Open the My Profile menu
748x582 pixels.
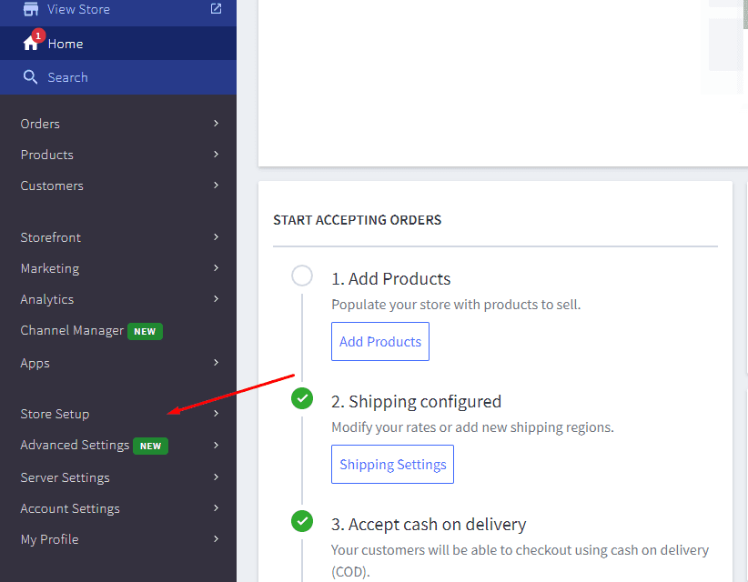coord(118,539)
